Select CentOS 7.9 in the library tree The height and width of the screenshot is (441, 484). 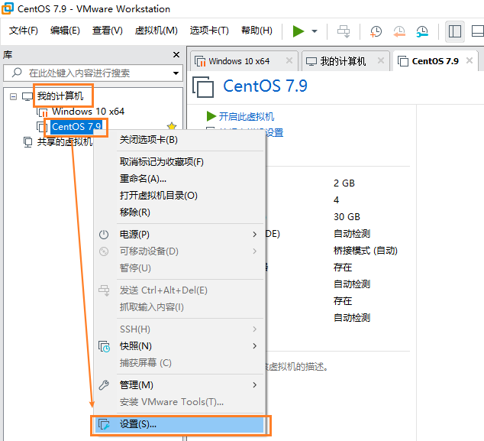click(x=76, y=127)
